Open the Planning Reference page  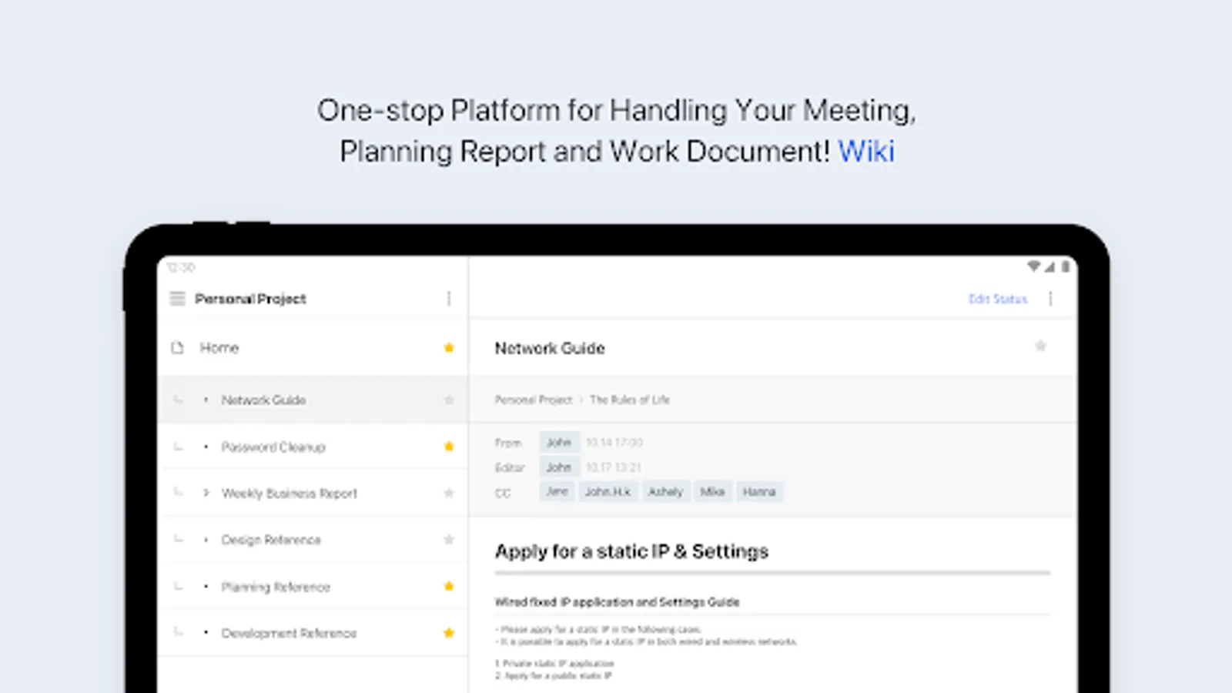276,587
